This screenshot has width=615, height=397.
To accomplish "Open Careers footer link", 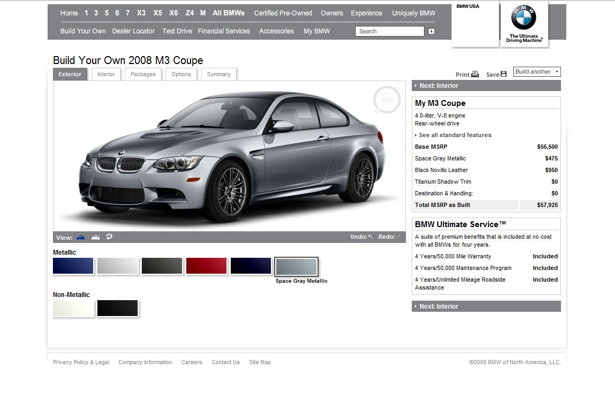I will (192, 362).
